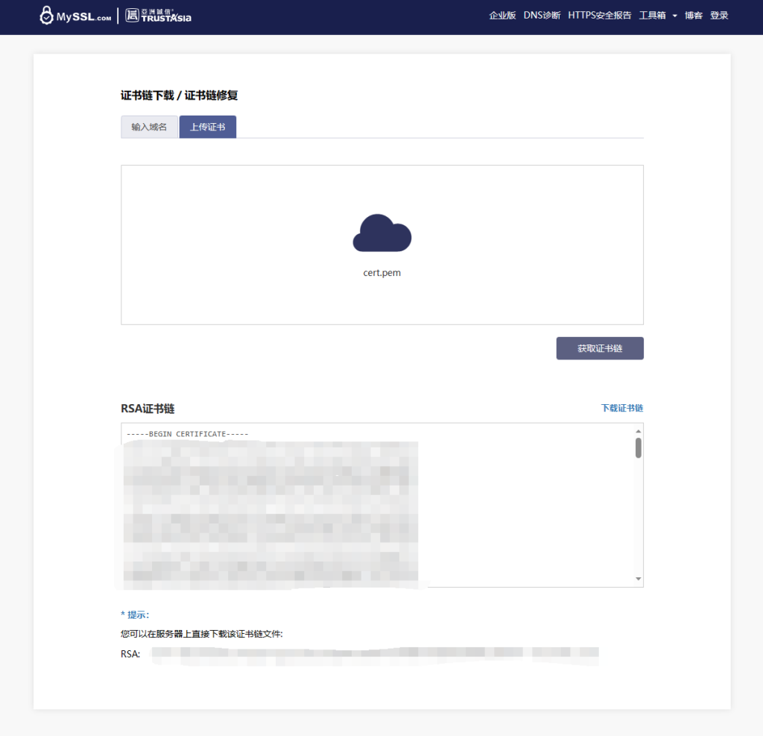Click 登录 to sign in

coord(719,16)
